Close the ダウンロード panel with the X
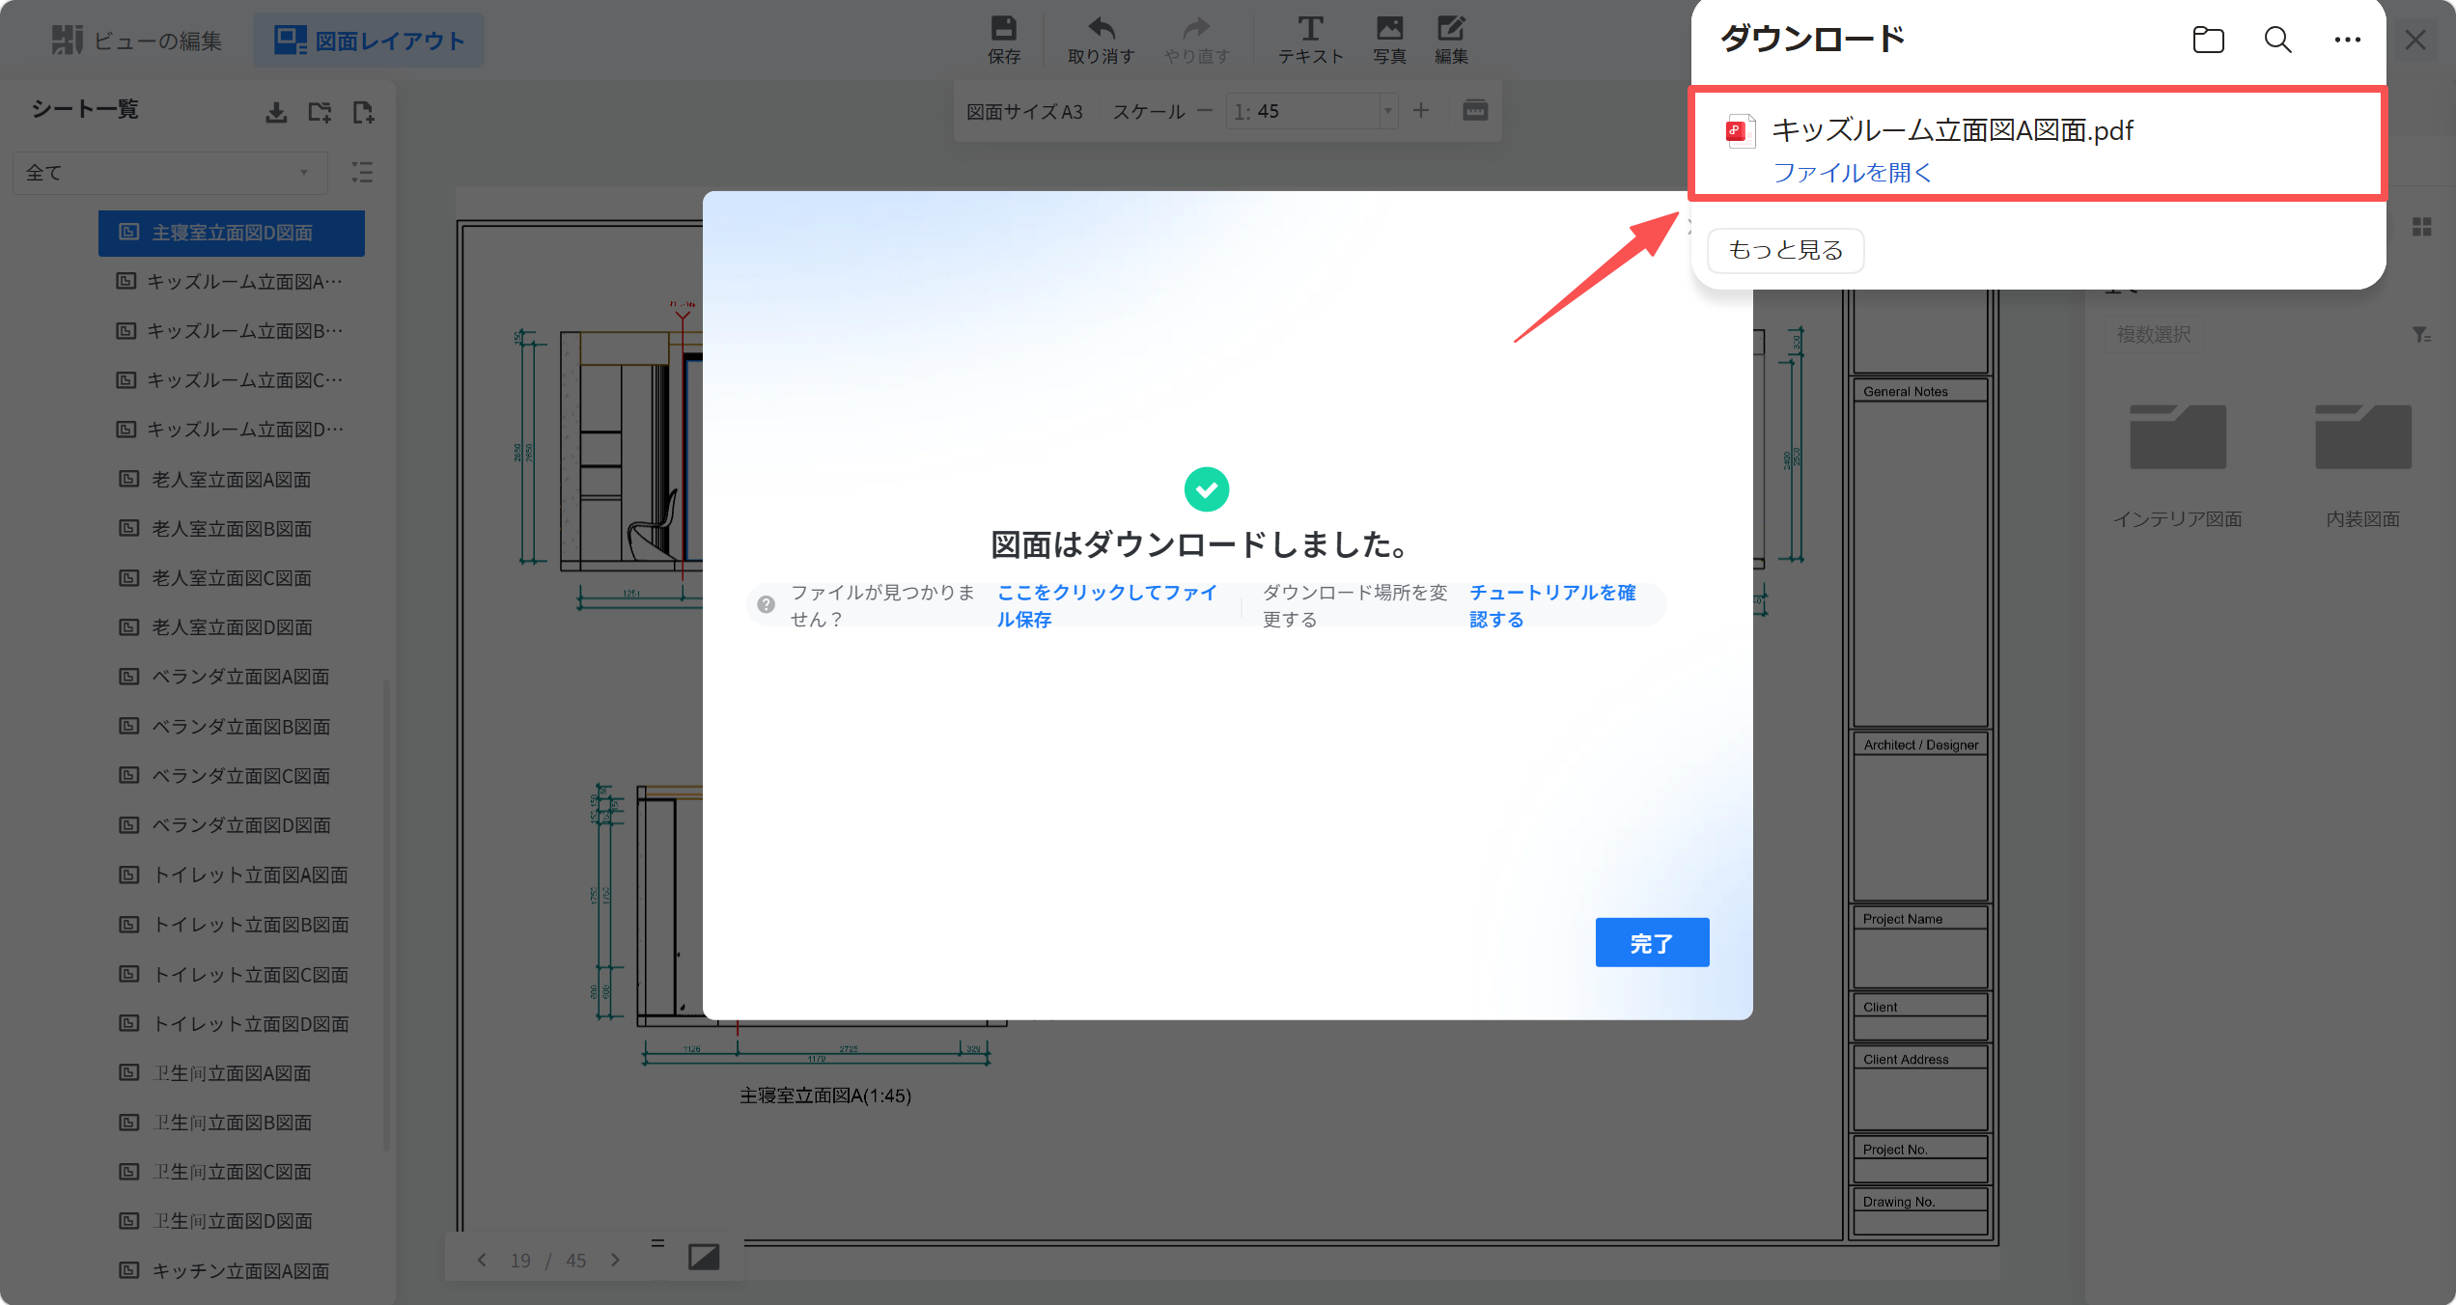This screenshot has height=1305, width=2456. [2415, 40]
